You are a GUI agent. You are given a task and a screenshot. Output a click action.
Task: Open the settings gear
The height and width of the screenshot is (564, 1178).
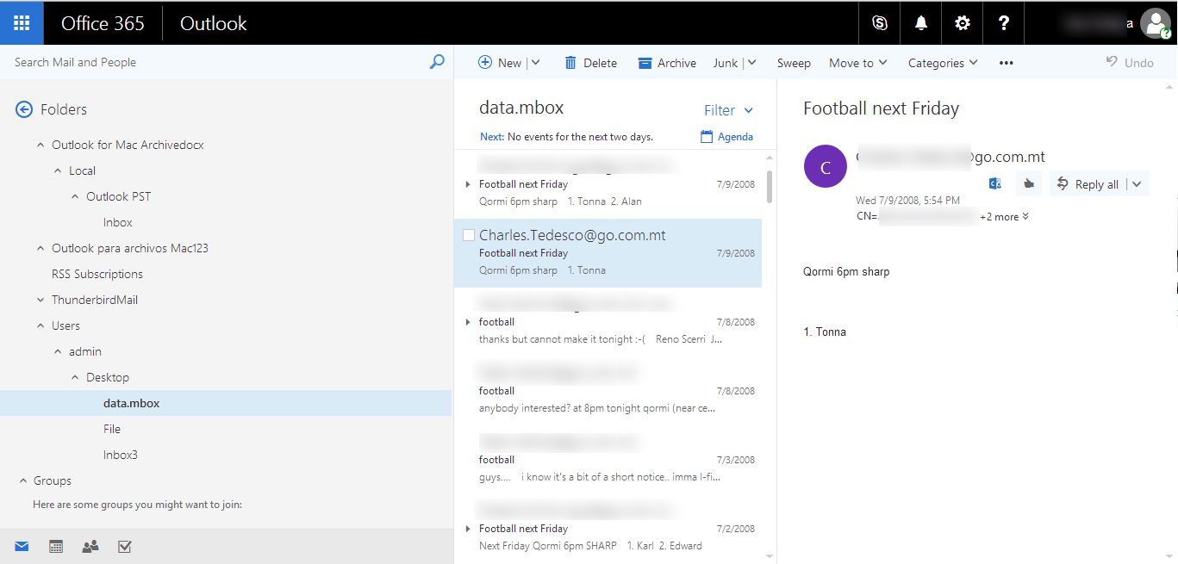click(962, 23)
